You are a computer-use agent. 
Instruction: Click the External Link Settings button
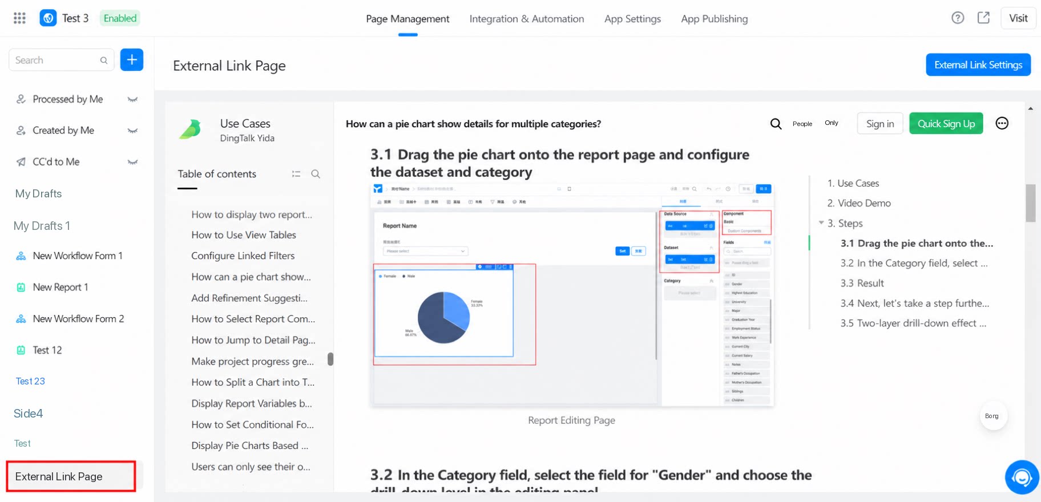(978, 65)
